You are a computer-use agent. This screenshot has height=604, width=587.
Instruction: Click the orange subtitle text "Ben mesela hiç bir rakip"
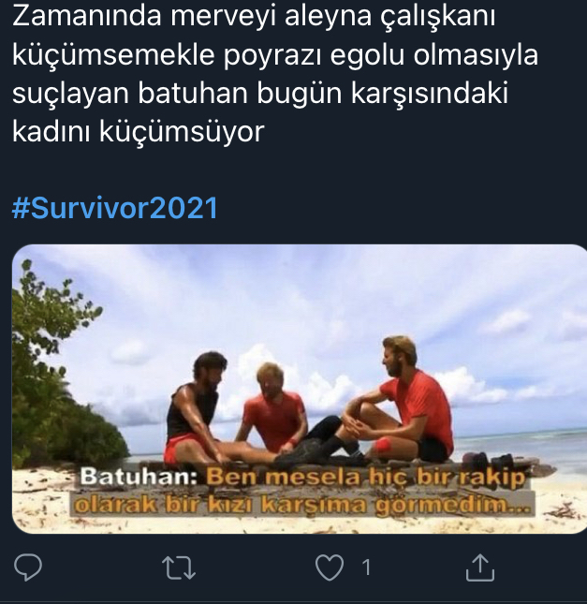(x=366, y=477)
